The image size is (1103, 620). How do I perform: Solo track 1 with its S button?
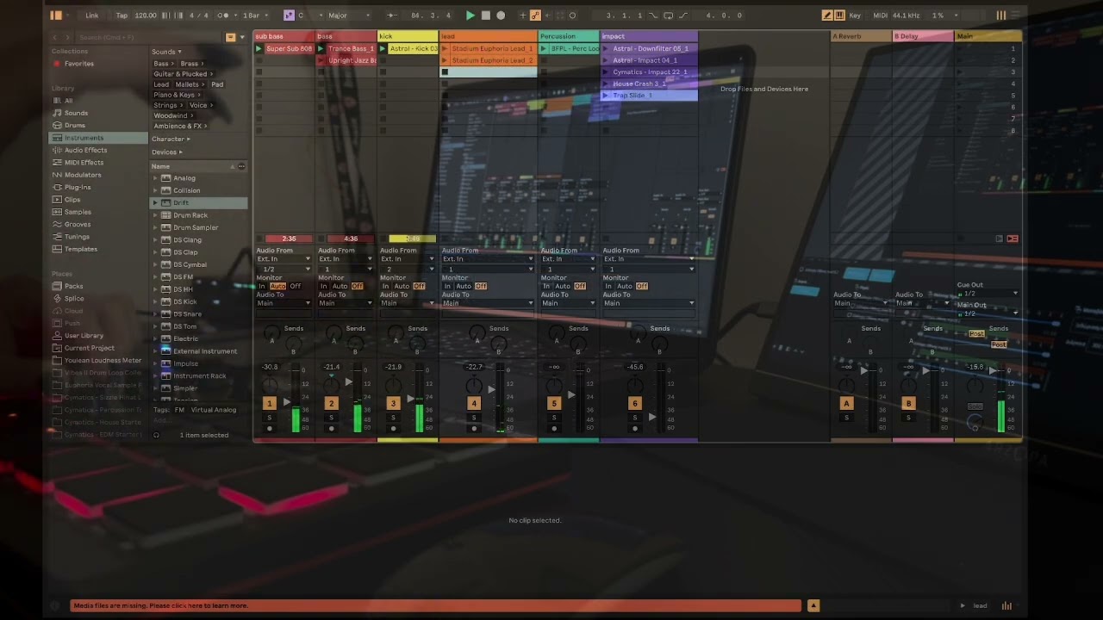point(269,418)
